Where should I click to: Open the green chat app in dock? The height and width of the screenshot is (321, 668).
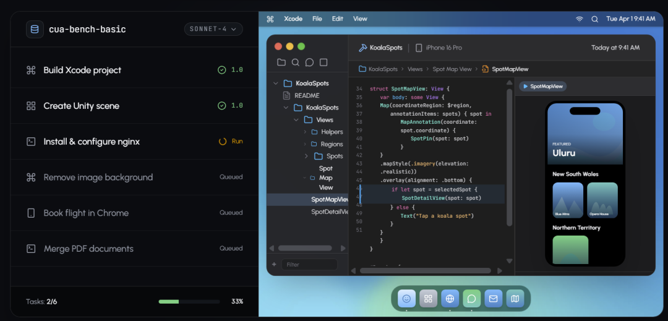point(471,299)
